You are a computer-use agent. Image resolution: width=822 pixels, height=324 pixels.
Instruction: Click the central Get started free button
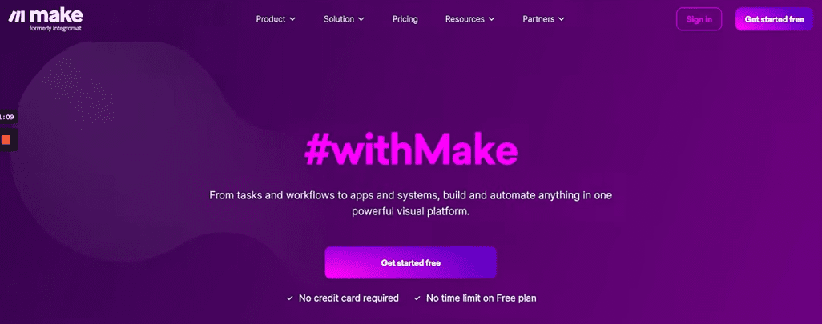click(410, 262)
